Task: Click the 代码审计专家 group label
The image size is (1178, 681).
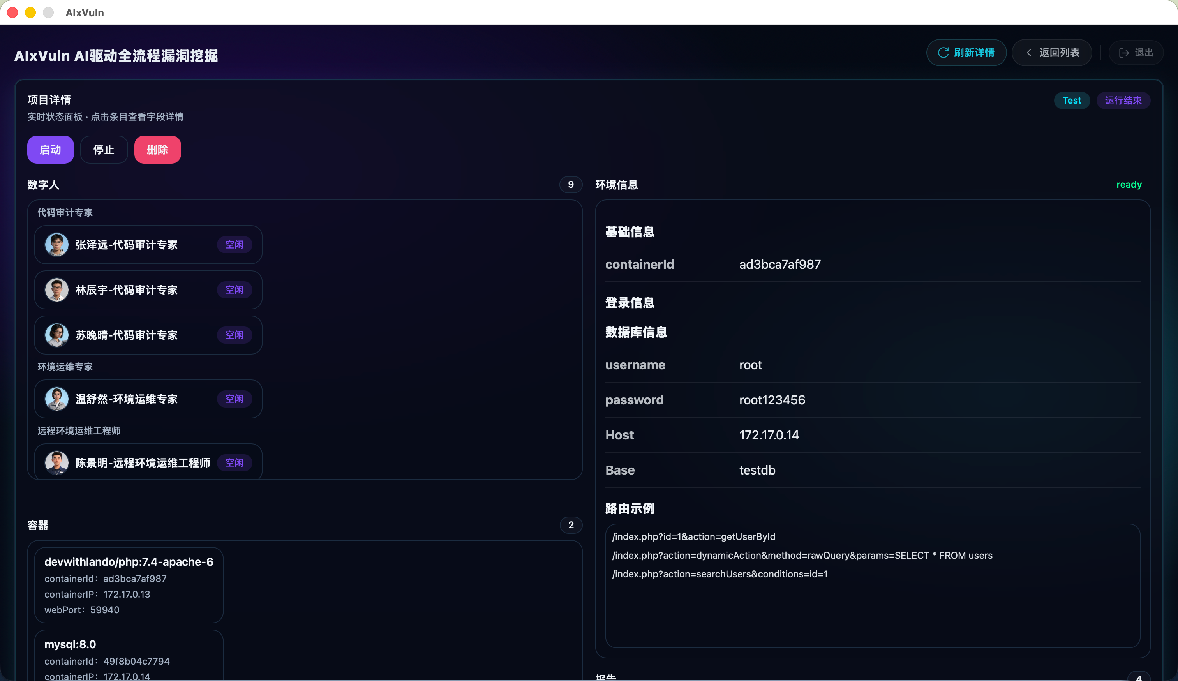Action: (65, 213)
